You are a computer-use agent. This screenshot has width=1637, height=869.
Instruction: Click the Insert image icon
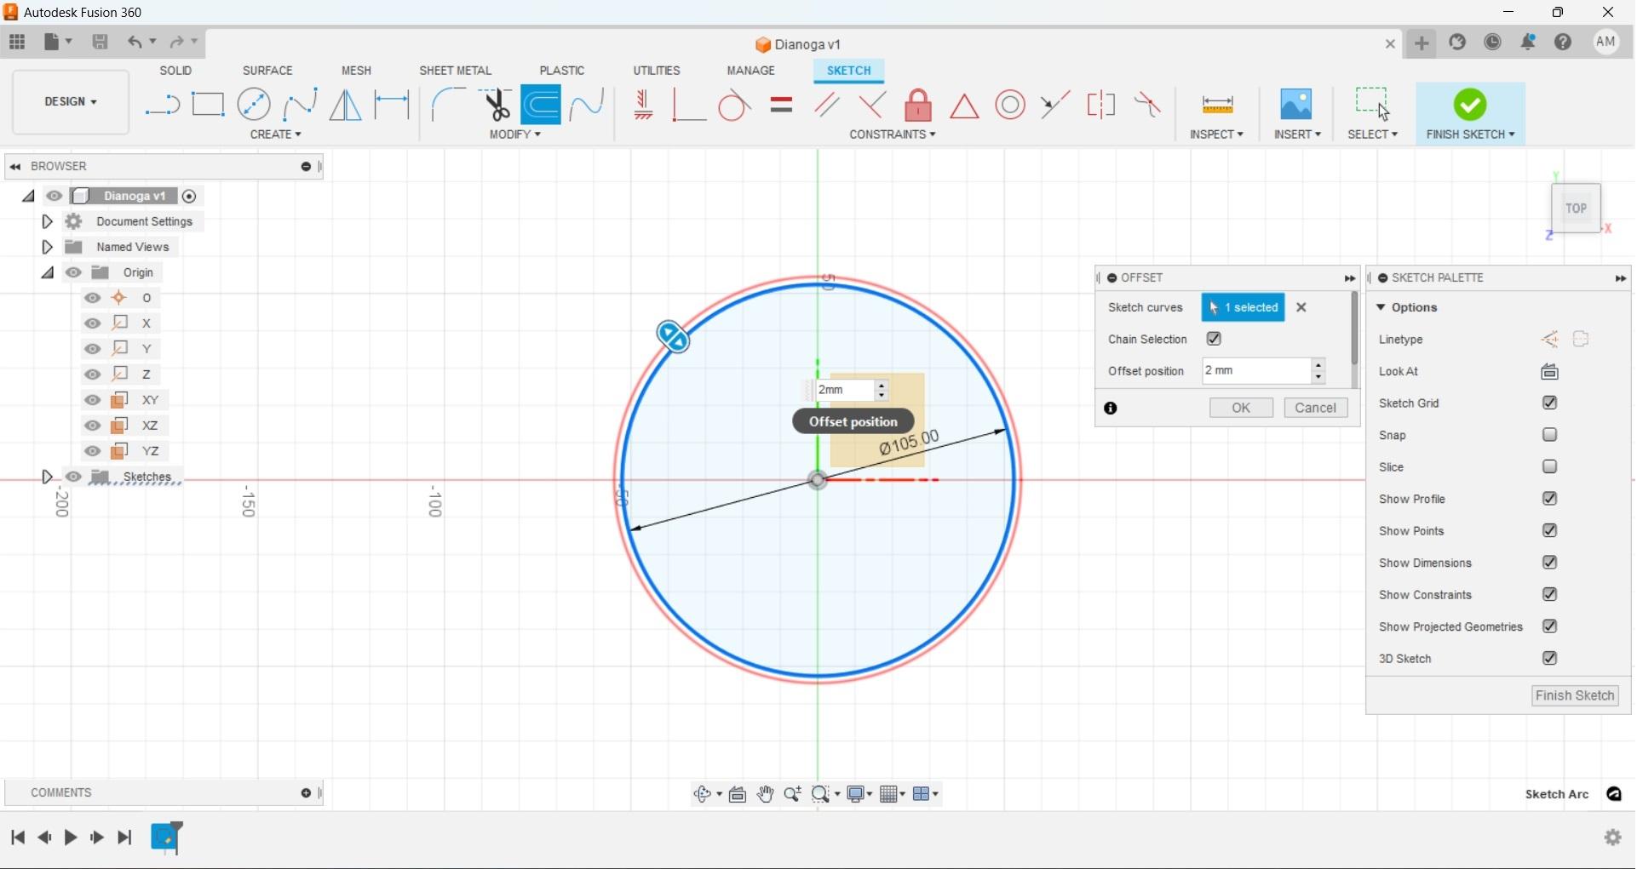[x=1296, y=105]
